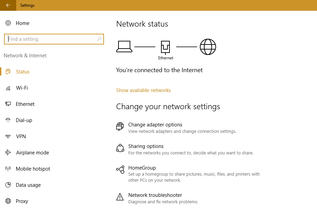
Task: Click the Home gear icon
Action: click(8, 23)
